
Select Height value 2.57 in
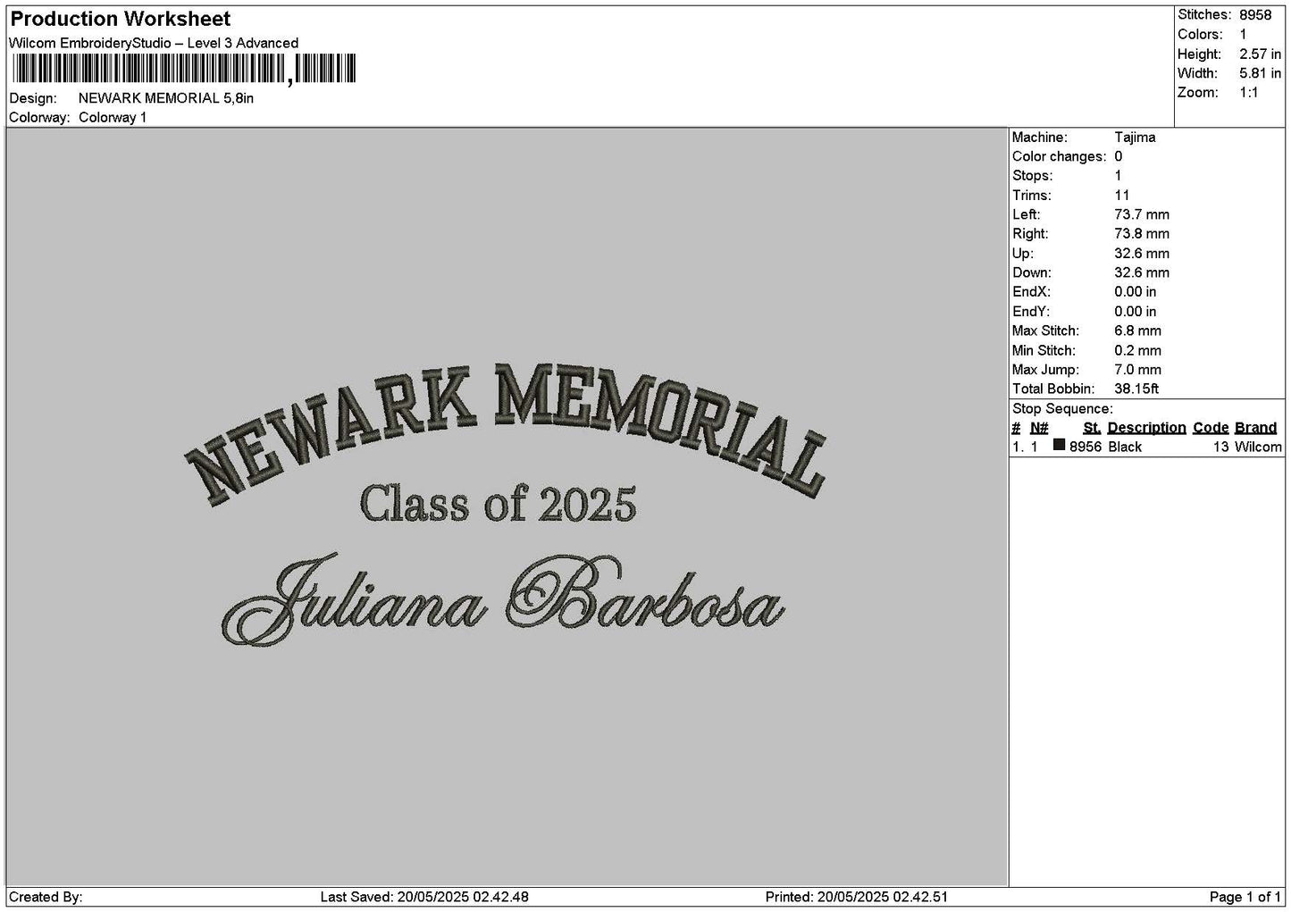[1260, 54]
